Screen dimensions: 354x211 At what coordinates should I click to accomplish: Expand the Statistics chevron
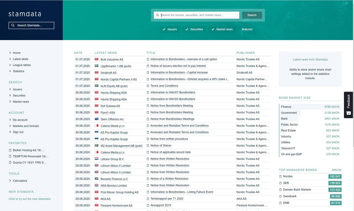pyautogui.click(x=10, y=71)
